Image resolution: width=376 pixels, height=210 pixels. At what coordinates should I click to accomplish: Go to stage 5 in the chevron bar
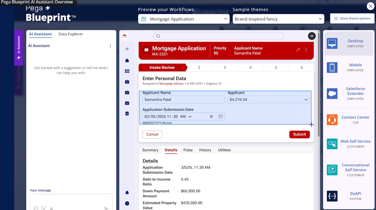point(276,68)
